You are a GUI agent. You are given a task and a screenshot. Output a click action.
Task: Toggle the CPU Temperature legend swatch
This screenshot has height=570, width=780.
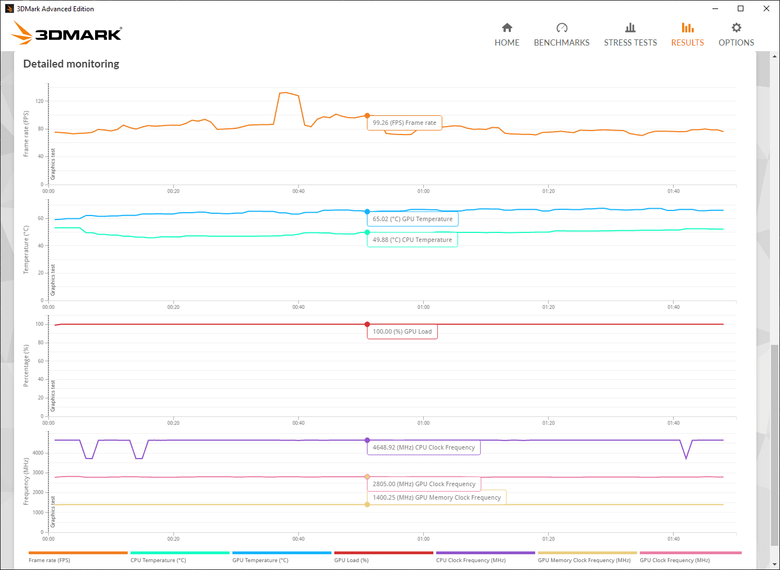pos(180,553)
